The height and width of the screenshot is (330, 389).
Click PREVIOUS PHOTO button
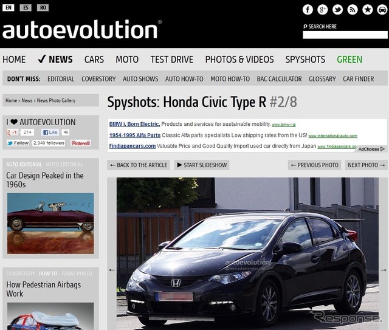pos(315,165)
